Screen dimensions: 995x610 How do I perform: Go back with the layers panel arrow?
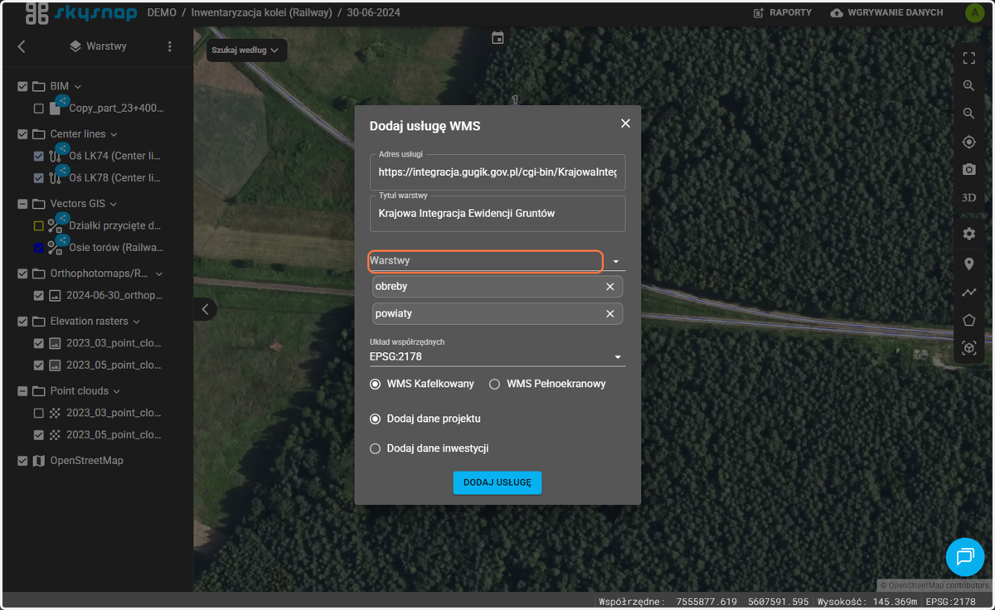click(22, 46)
